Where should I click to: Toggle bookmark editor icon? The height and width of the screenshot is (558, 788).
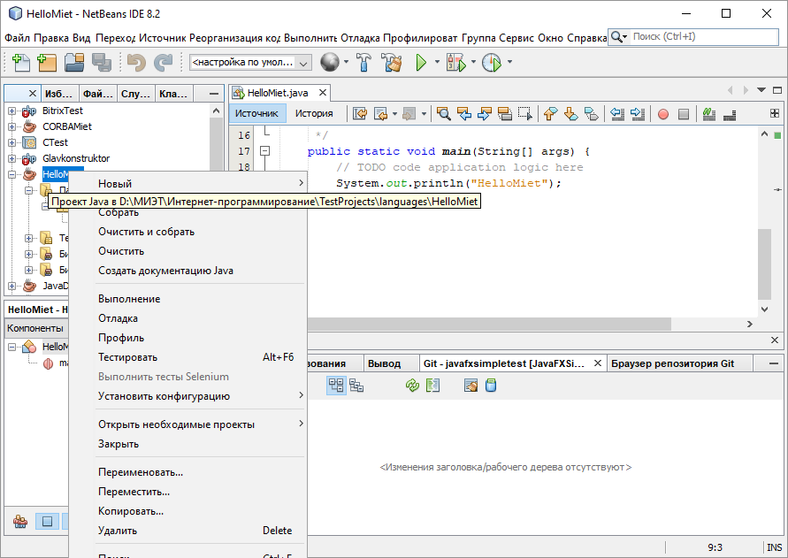pyautogui.click(x=592, y=113)
